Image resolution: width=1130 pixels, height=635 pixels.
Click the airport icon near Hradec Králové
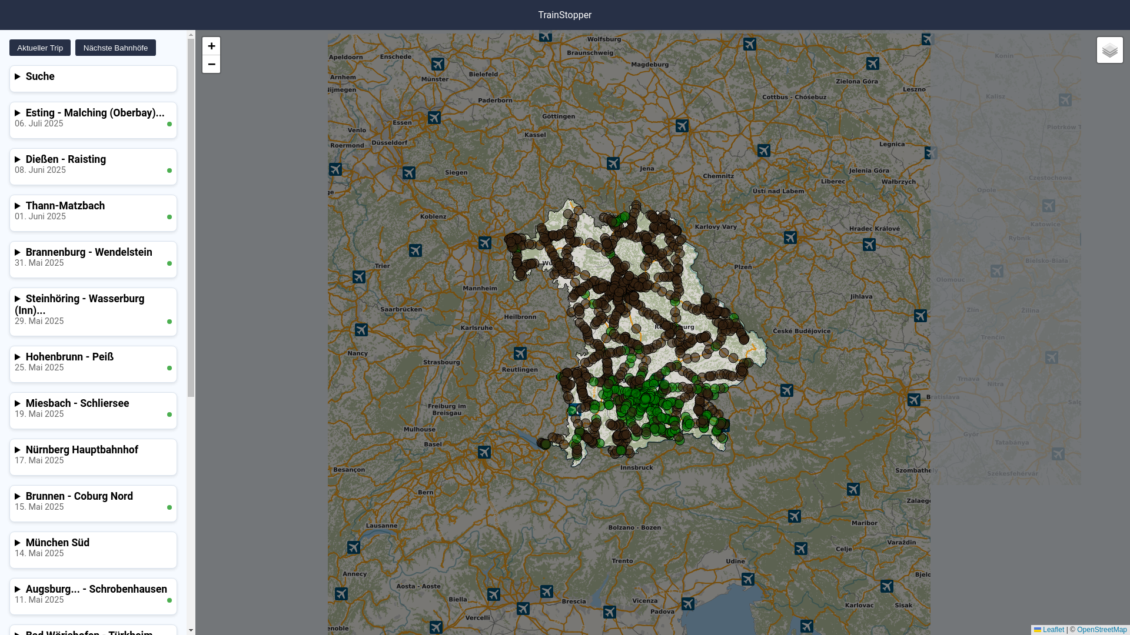pos(869,245)
